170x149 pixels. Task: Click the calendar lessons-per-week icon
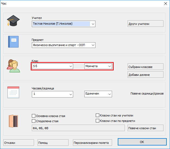[x=13, y=92]
